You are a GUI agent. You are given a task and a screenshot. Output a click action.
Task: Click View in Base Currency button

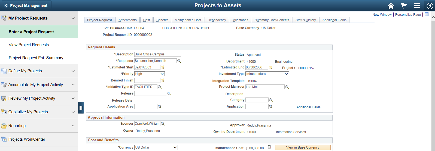pyautogui.click(x=303, y=147)
